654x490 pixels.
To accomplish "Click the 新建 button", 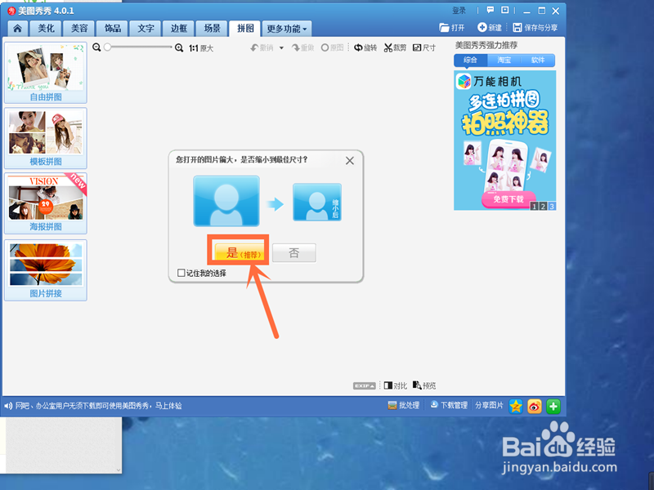I will pyautogui.click(x=490, y=28).
